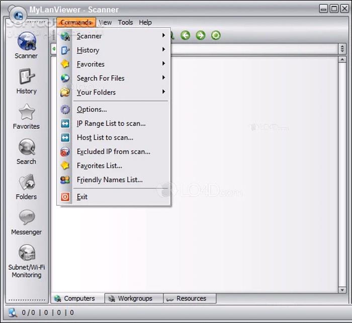352x323 pixels.
Task: Click the people icon beside Friendly Names List
Action: 65,180
